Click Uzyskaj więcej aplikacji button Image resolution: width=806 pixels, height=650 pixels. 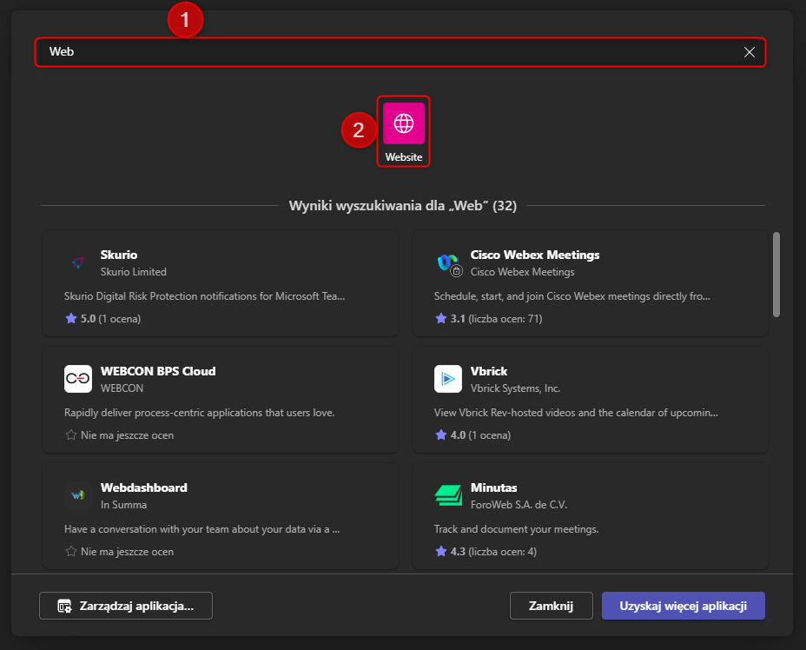(683, 606)
